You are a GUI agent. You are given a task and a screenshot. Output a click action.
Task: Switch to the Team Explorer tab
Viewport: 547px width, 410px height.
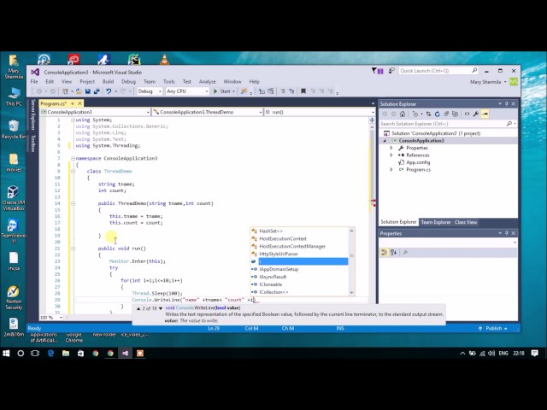436,222
